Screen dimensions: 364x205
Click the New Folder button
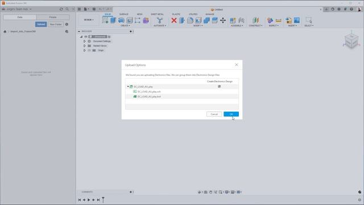point(56,24)
